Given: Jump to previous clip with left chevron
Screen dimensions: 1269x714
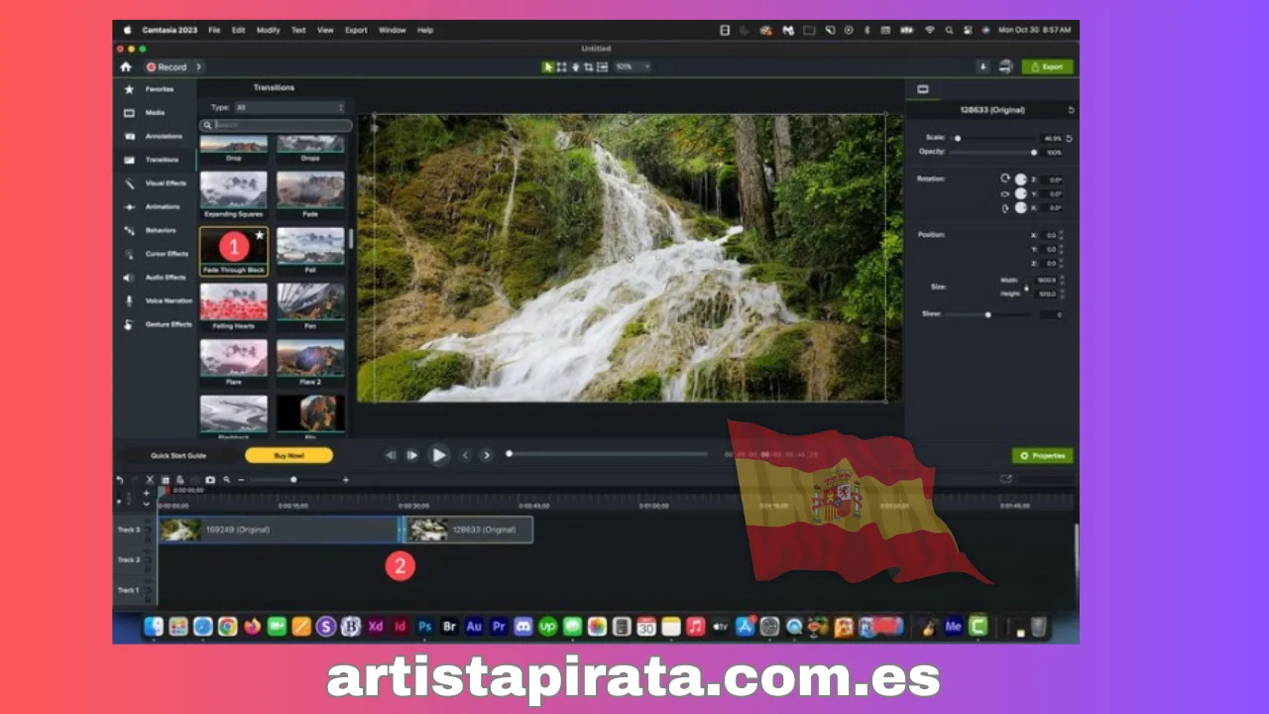Looking at the screenshot, I should (465, 455).
